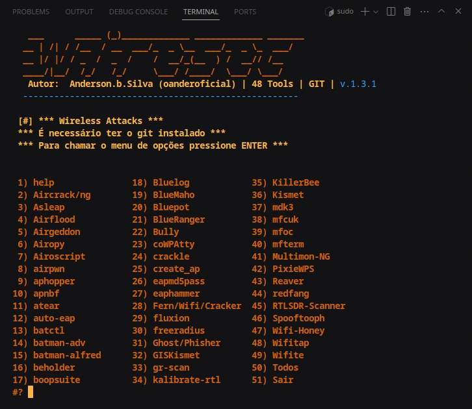The width and height of the screenshot is (472, 409).
Task: Click menu entry '18) Bluelog'
Action: pyautogui.click(x=161, y=182)
